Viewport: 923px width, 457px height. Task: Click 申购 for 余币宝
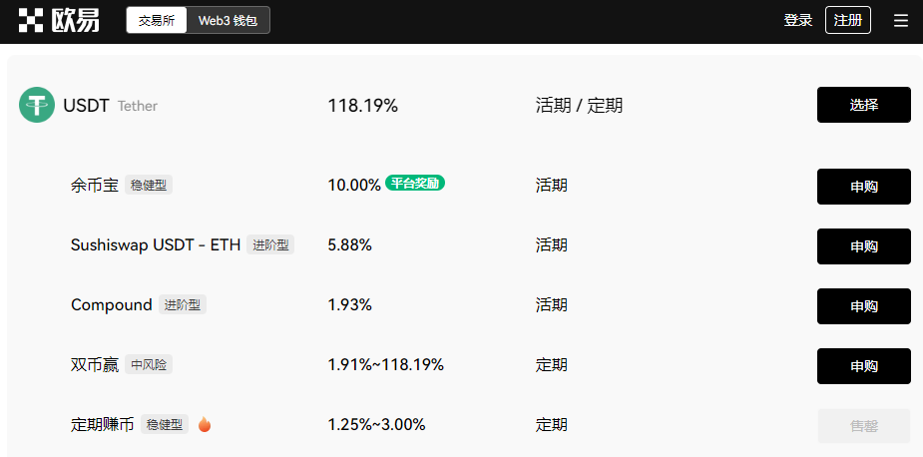coord(863,187)
